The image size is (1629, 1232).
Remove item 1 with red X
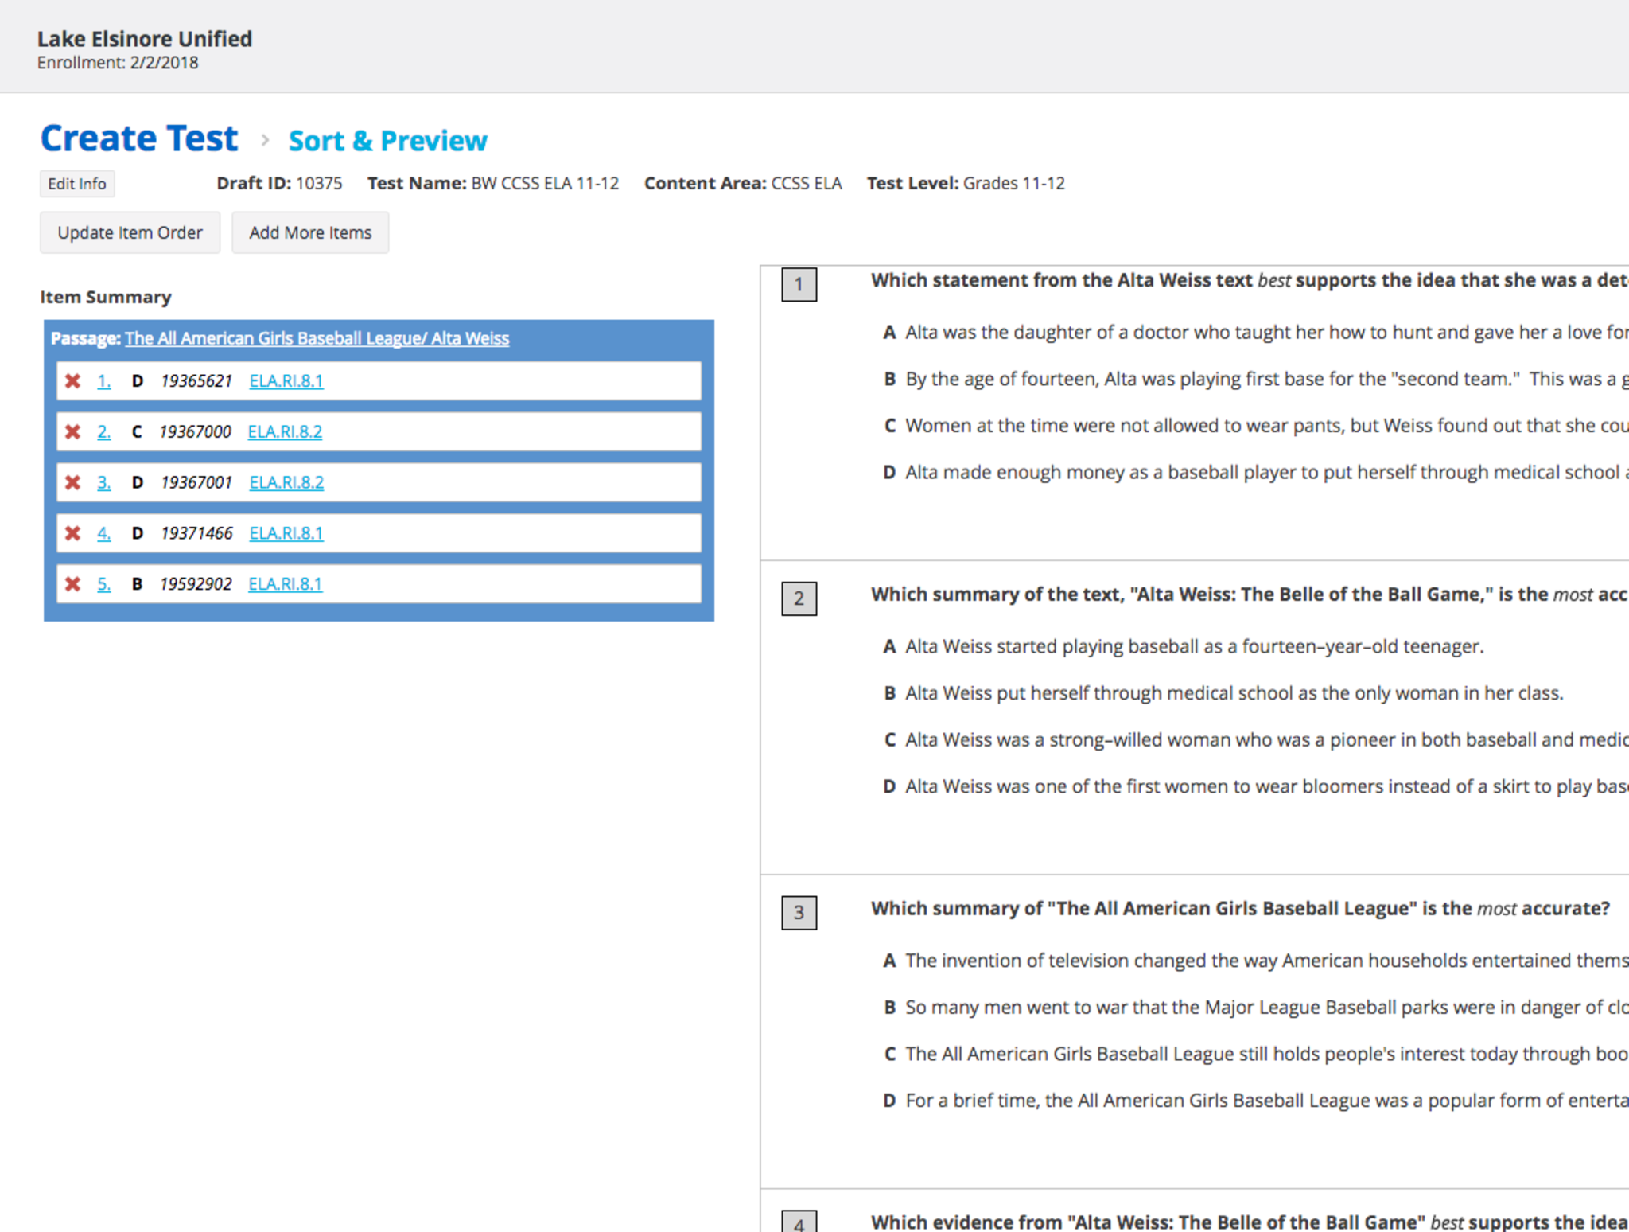point(72,381)
